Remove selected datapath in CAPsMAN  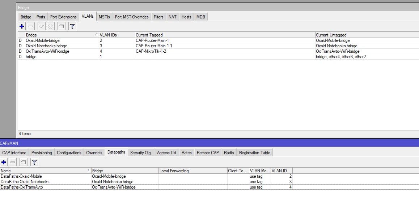[13, 162]
